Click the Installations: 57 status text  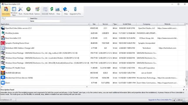(6, 100)
